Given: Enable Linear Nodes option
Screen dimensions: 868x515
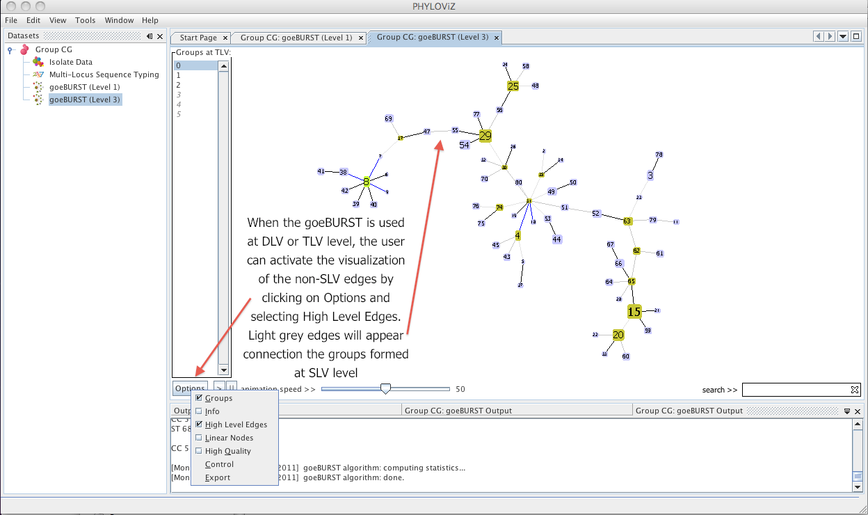Looking at the screenshot, I should coord(199,438).
